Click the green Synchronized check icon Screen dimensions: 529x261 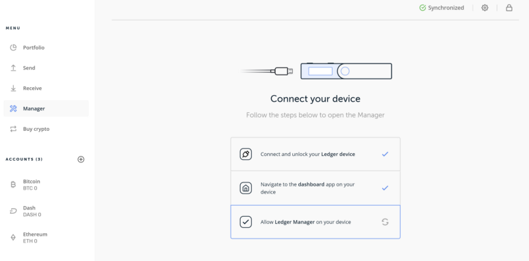coord(423,8)
